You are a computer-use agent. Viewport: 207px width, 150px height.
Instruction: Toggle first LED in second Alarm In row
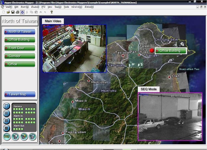[14, 123]
